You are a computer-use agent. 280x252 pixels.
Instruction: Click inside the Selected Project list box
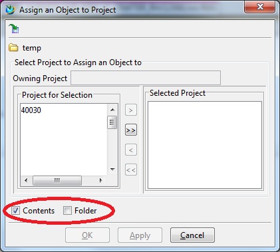205,145
